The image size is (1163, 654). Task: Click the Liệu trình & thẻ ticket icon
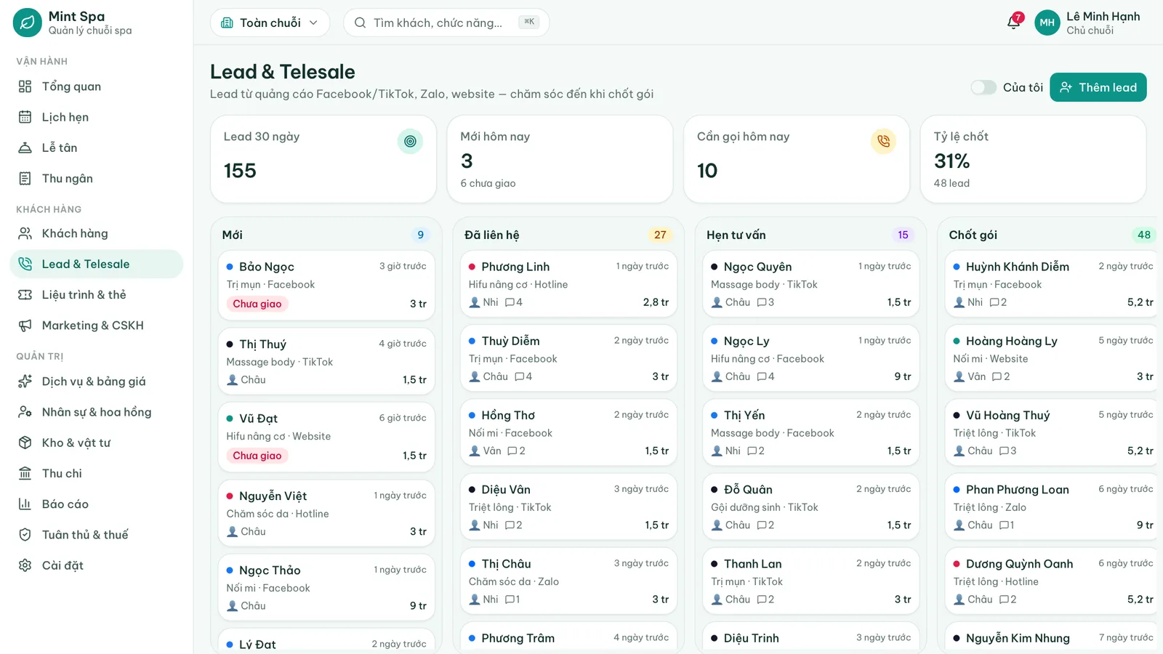click(x=25, y=294)
